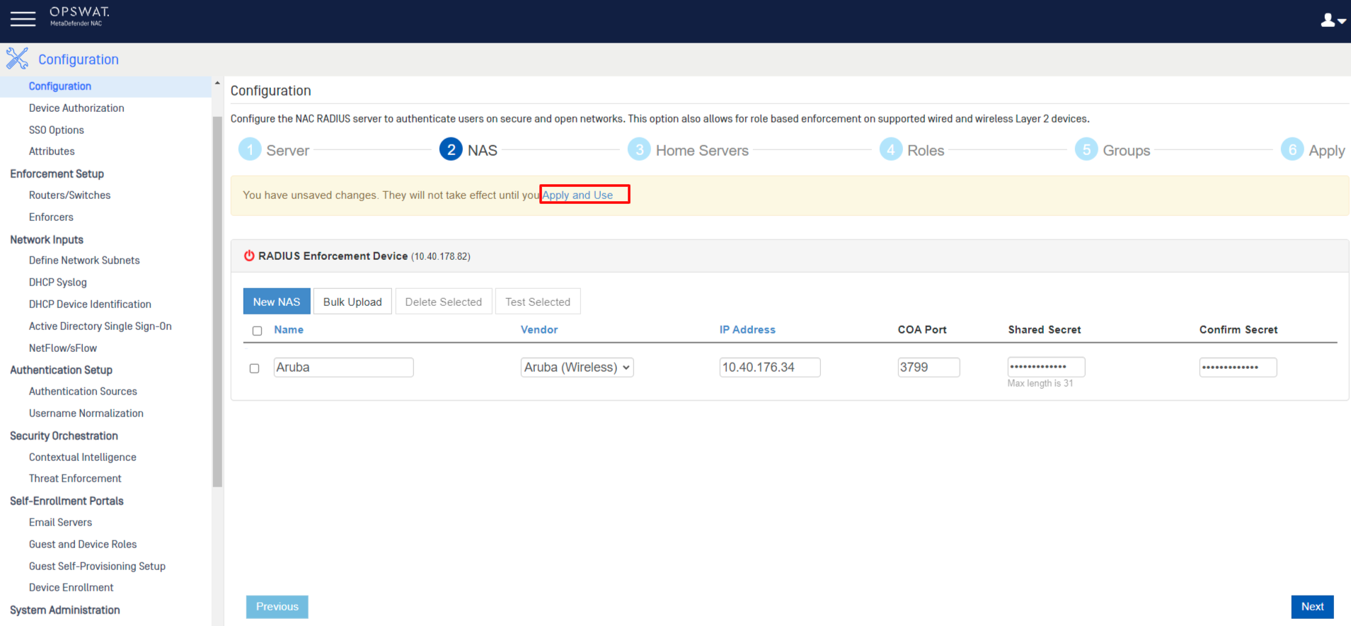Add a New NAS
Image resolution: width=1351 pixels, height=626 pixels.
point(277,302)
